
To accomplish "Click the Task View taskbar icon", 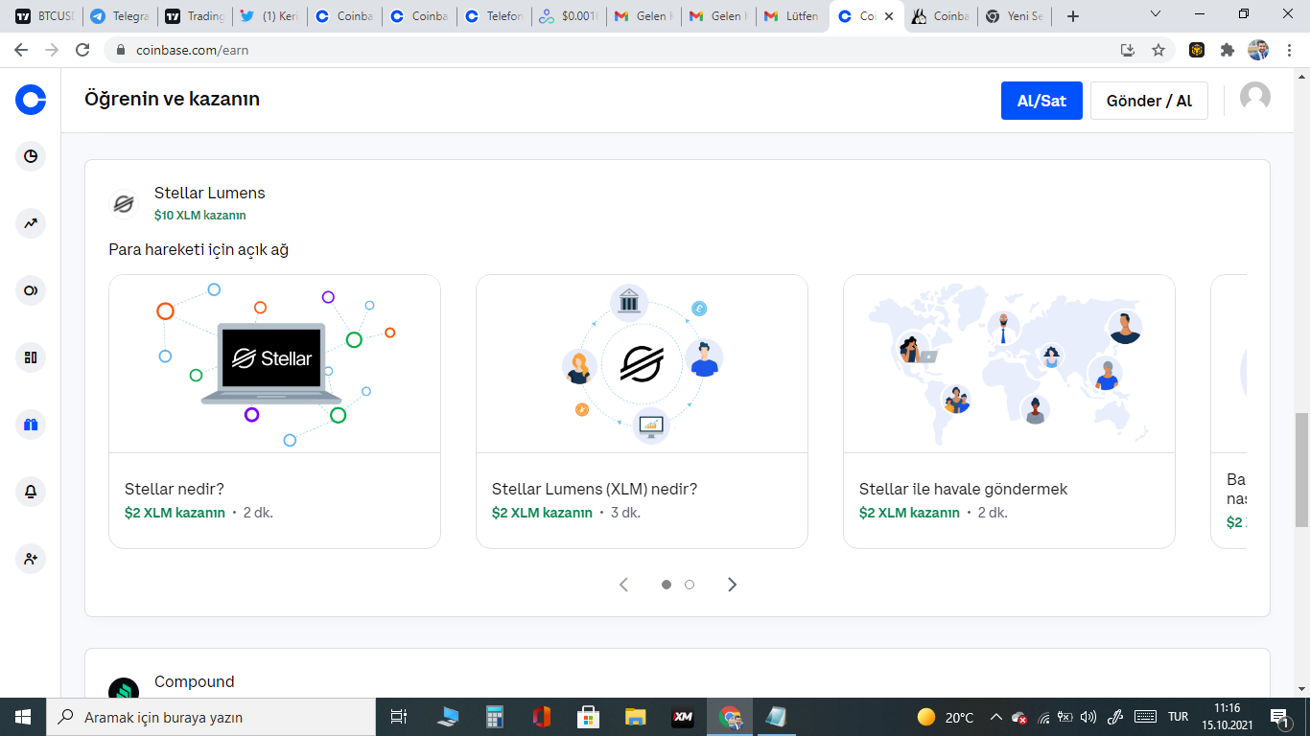I will [x=399, y=717].
